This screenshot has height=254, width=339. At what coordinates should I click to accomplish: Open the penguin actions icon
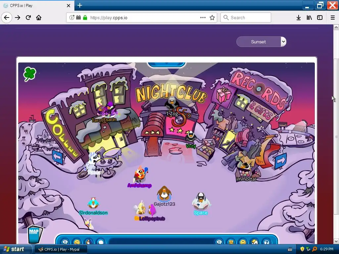(89, 242)
